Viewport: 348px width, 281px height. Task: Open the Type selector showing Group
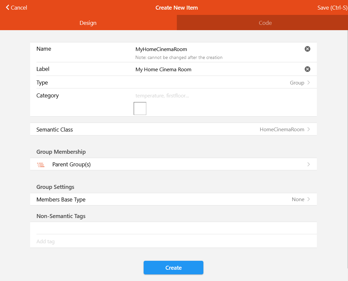297,83
